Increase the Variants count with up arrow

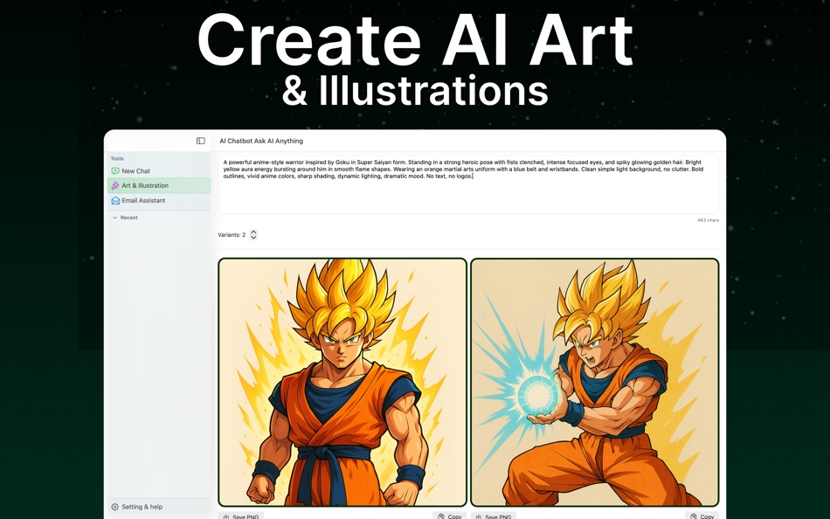(253, 232)
